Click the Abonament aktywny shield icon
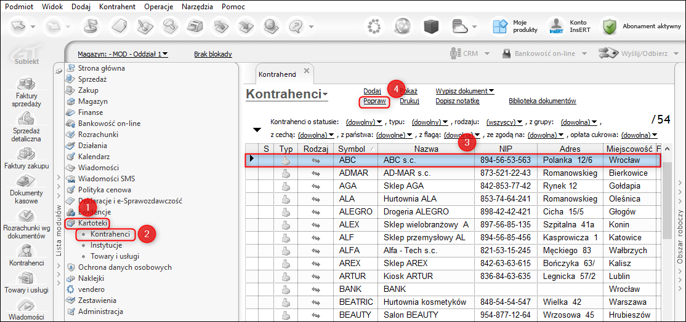Screen dimensions: 686x322 click(610, 26)
